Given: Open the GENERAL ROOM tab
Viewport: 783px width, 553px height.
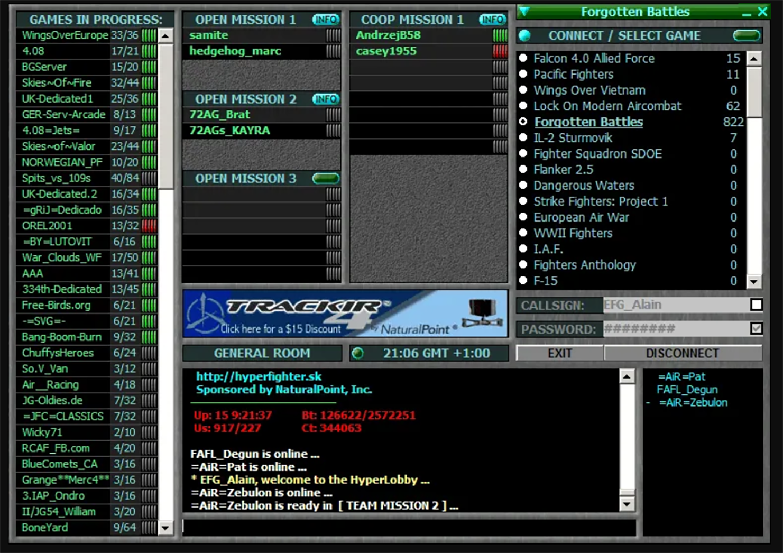Looking at the screenshot, I should pyautogui.click(x=262, y=353).
